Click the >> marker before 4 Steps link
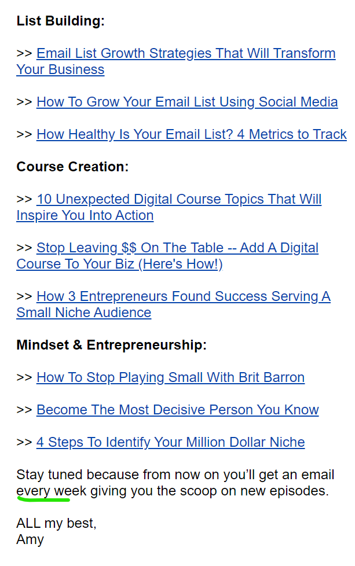Image resolution: width=355 pixels, height=566 pixels. tap(24, 443)
